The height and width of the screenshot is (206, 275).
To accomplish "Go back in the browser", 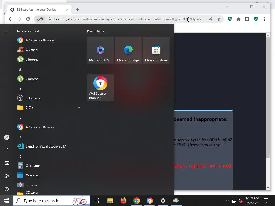I will 11,19.
